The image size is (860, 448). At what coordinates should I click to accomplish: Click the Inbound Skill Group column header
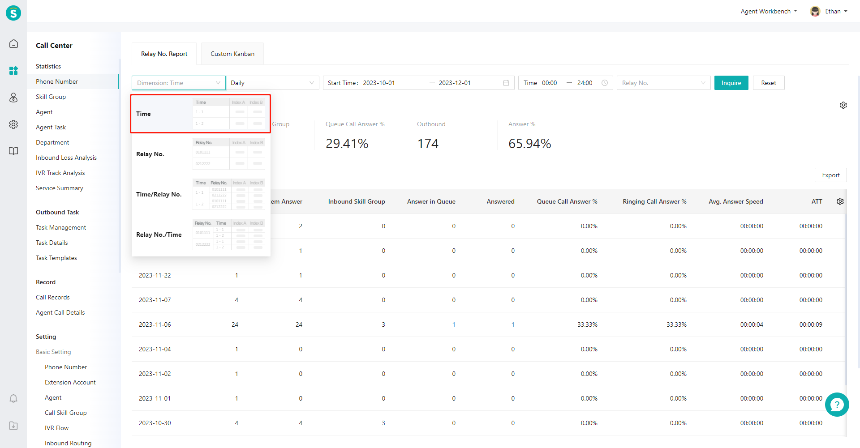tap(357, 201)
